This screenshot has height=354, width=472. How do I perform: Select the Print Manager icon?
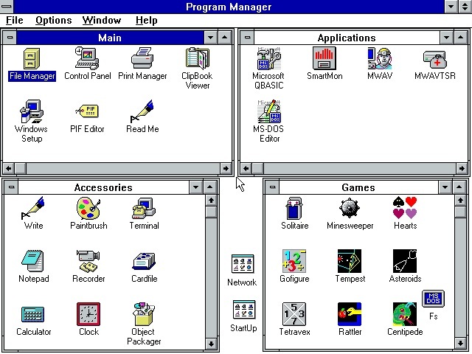click(x=142, y=58)
